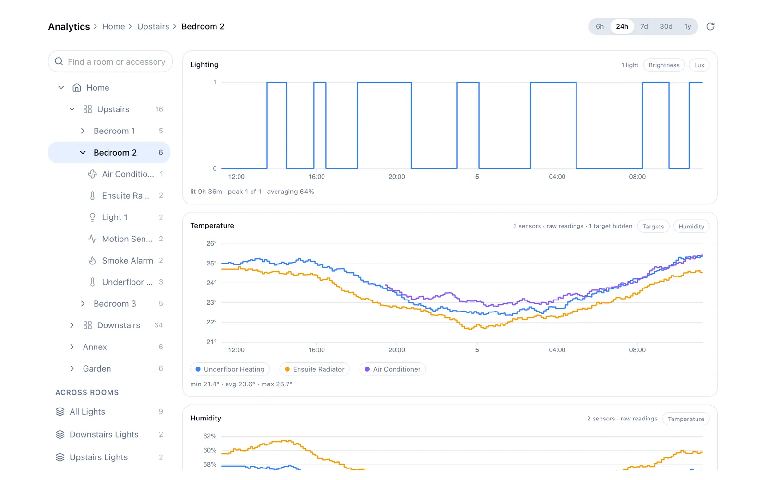Expand the Garden node

[72, 369]
